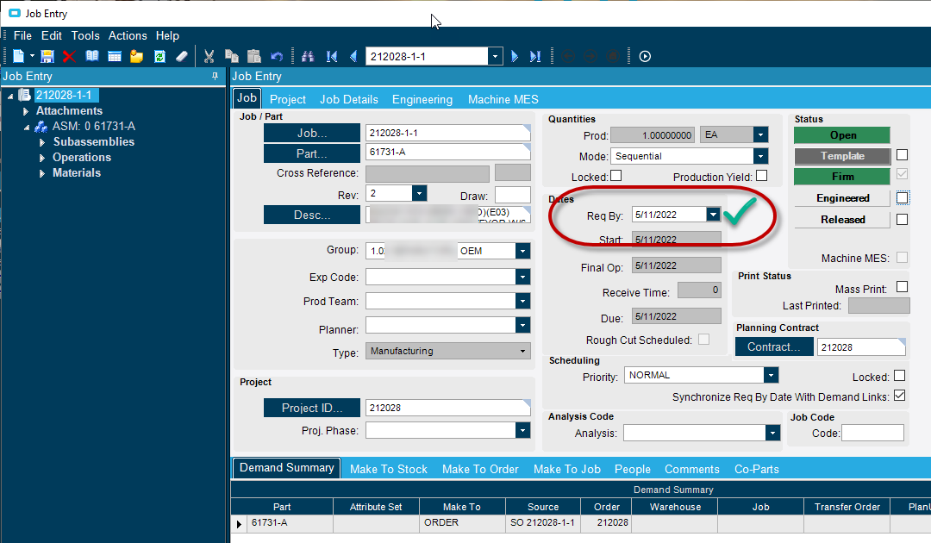Search jobs with binoculars icon
The image size is (931, 543).
click(308, 56)
